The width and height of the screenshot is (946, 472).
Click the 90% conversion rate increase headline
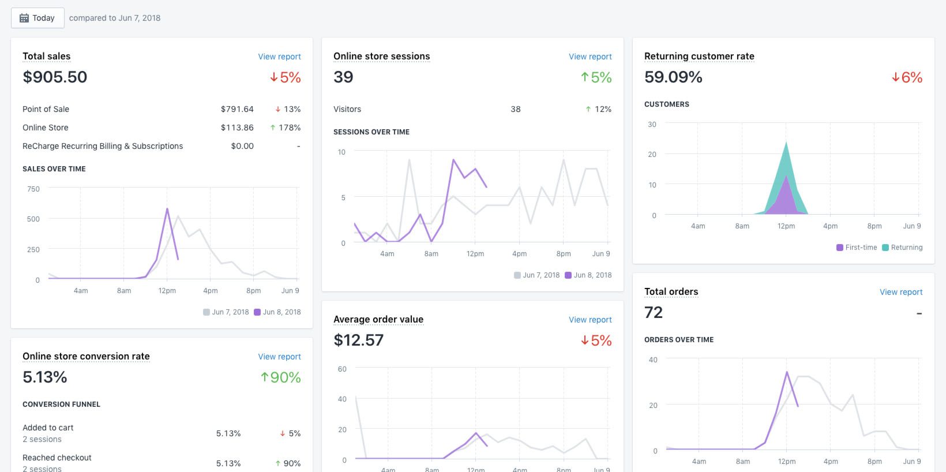click(280, 377)
